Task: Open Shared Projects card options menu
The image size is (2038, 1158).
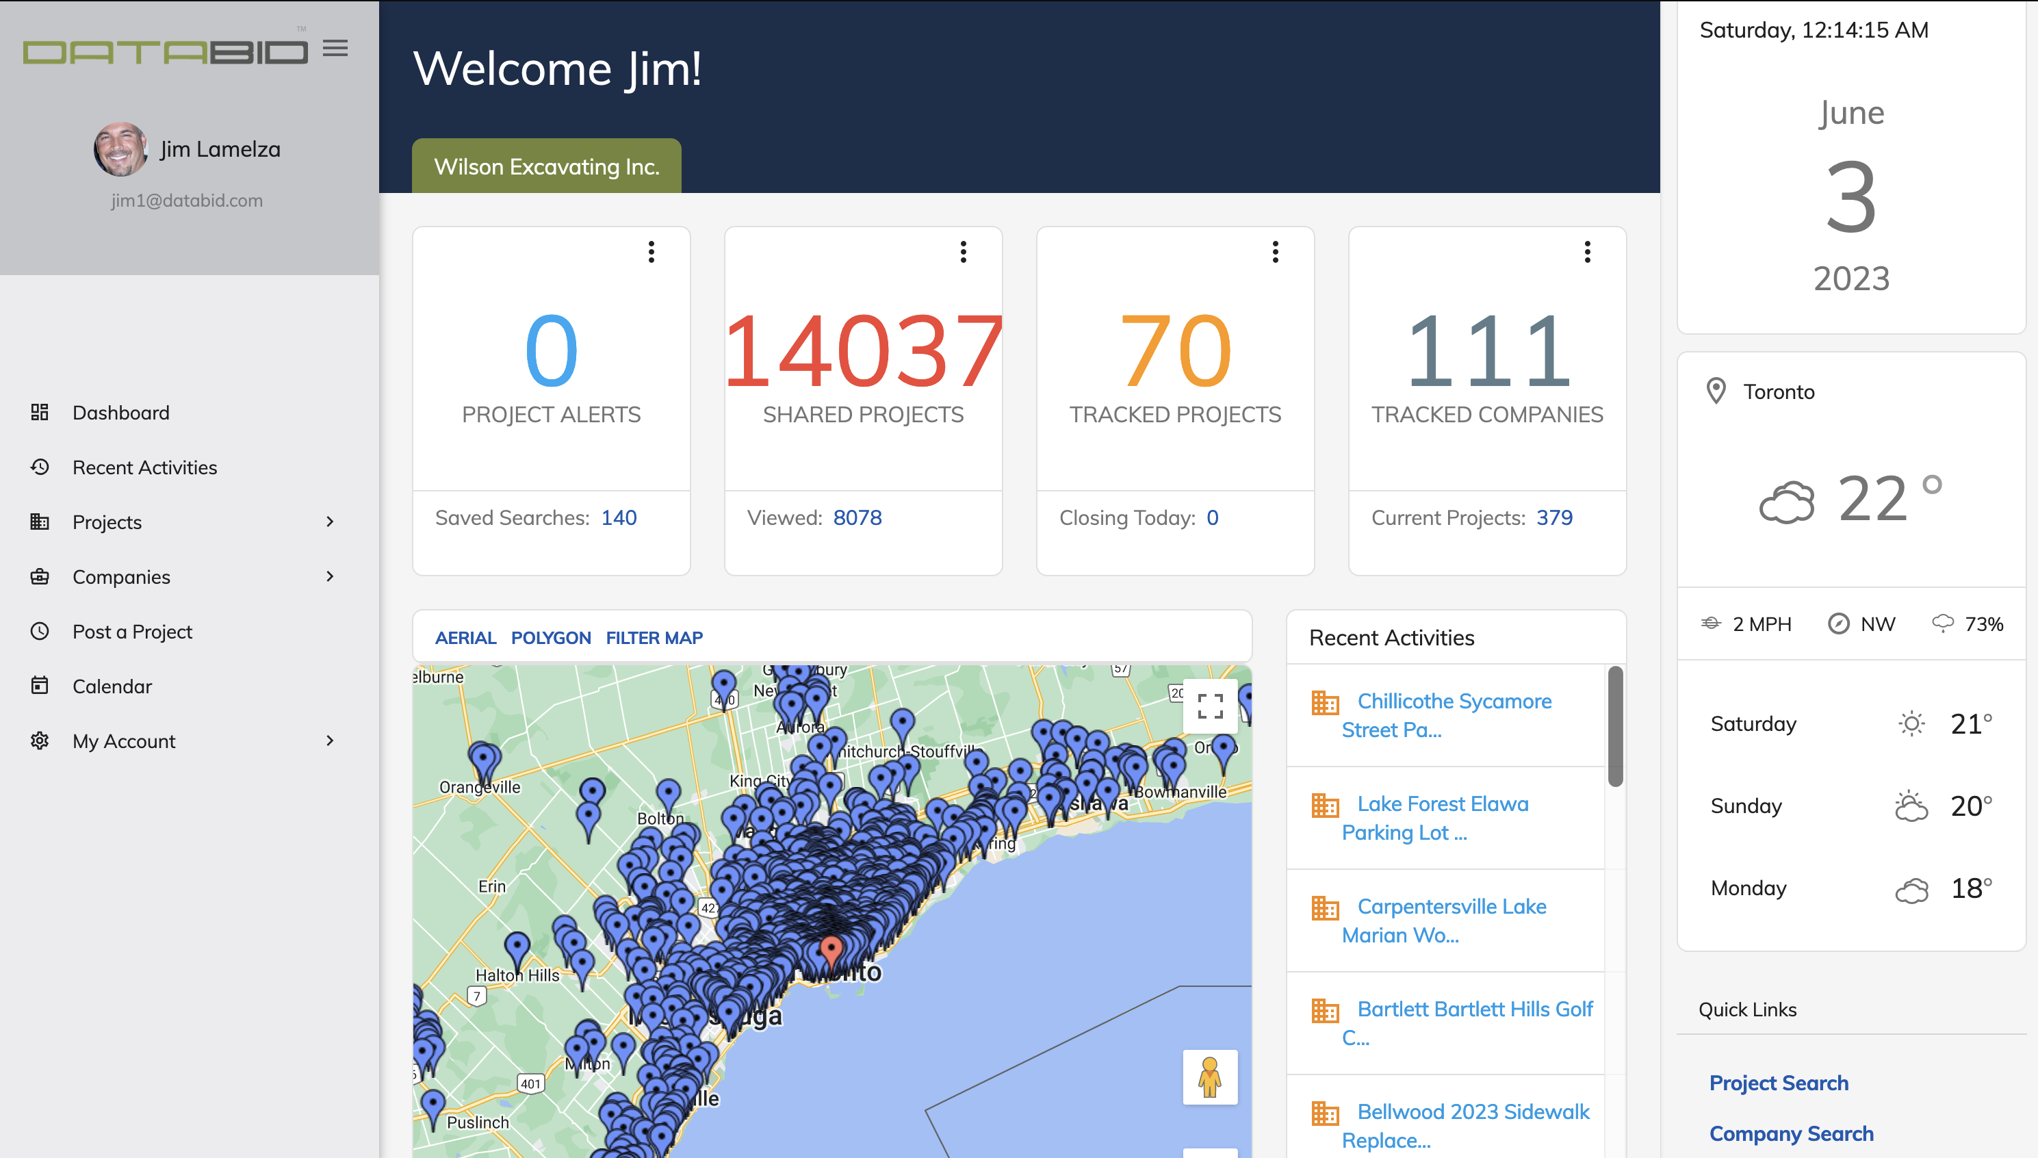Action: (963, 252)
